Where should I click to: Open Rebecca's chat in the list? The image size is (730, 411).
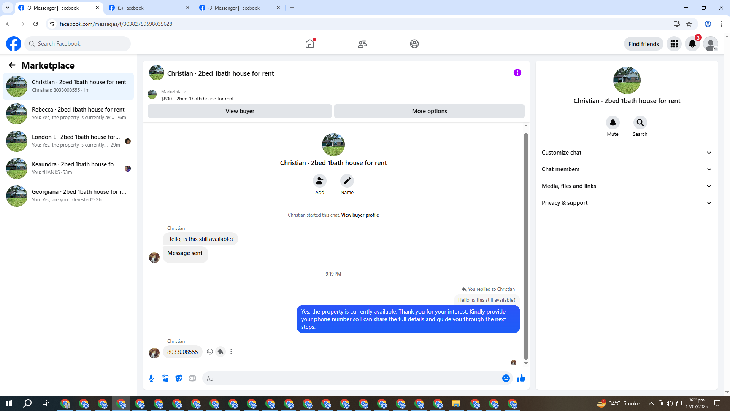point(68,114)
